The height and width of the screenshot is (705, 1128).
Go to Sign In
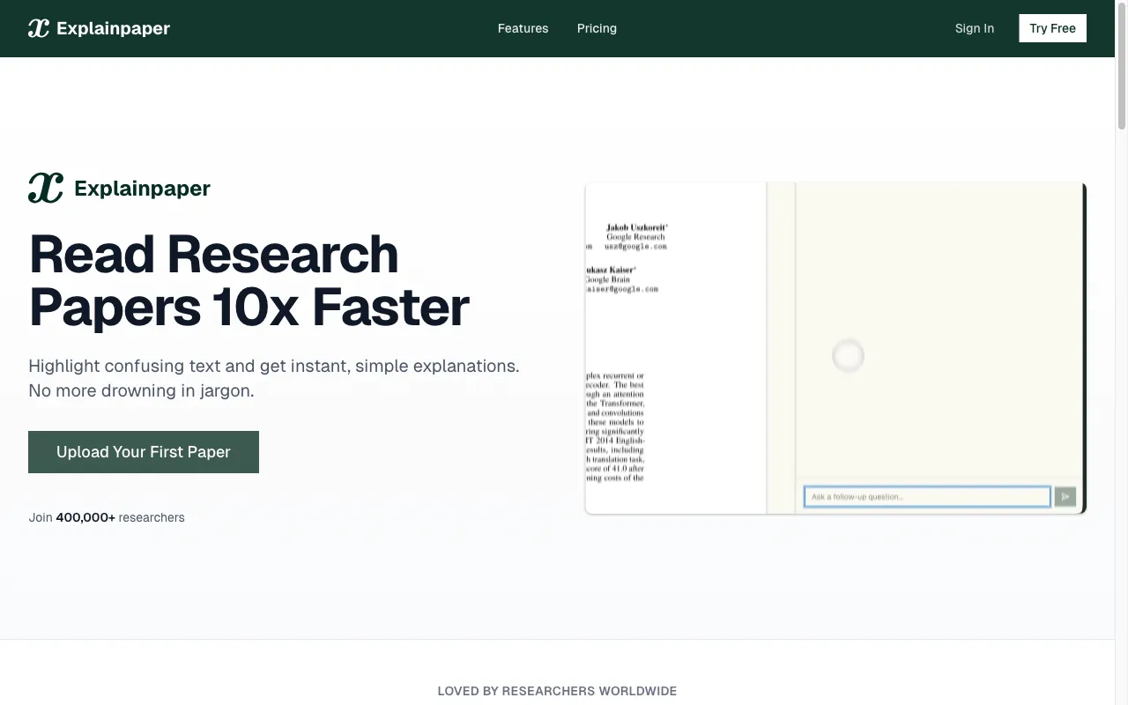click(974, 28)
